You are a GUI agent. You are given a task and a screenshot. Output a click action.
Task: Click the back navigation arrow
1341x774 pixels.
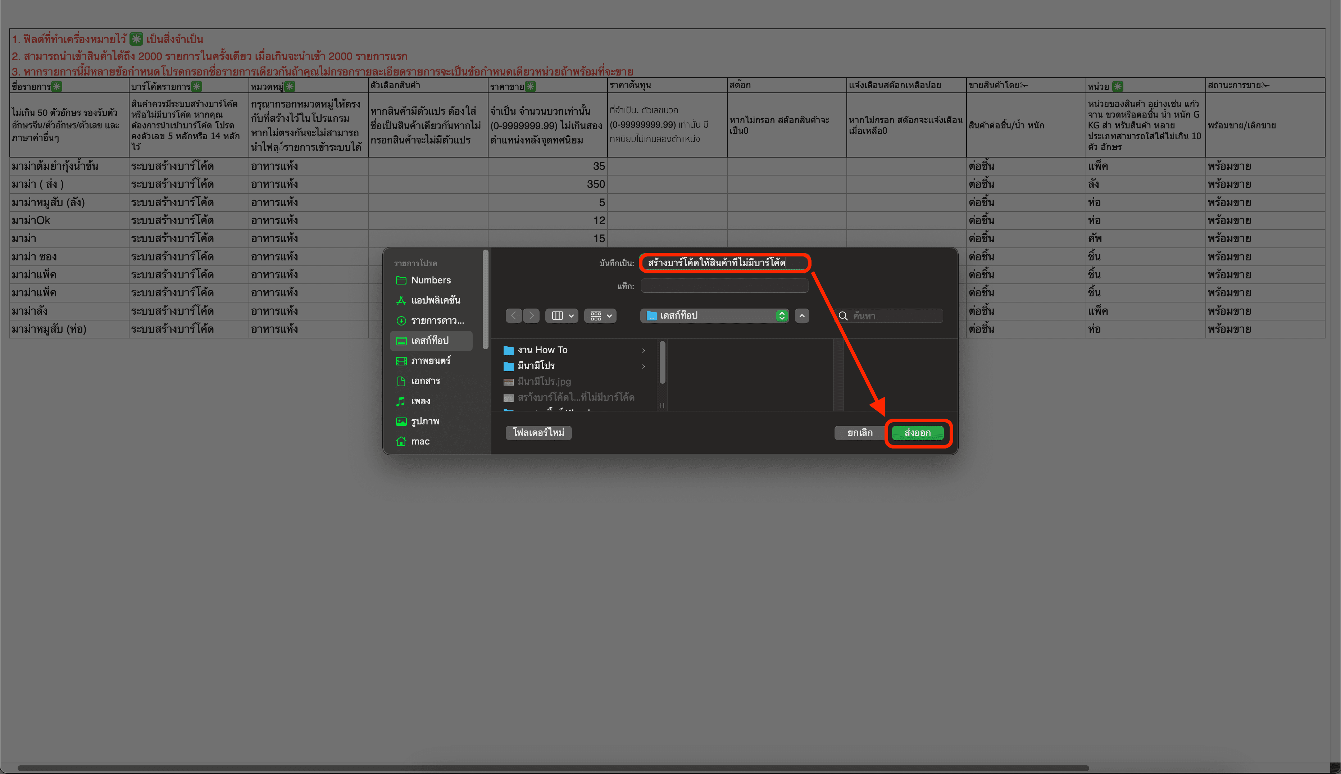pyautogui.click(x=513, y=316)
